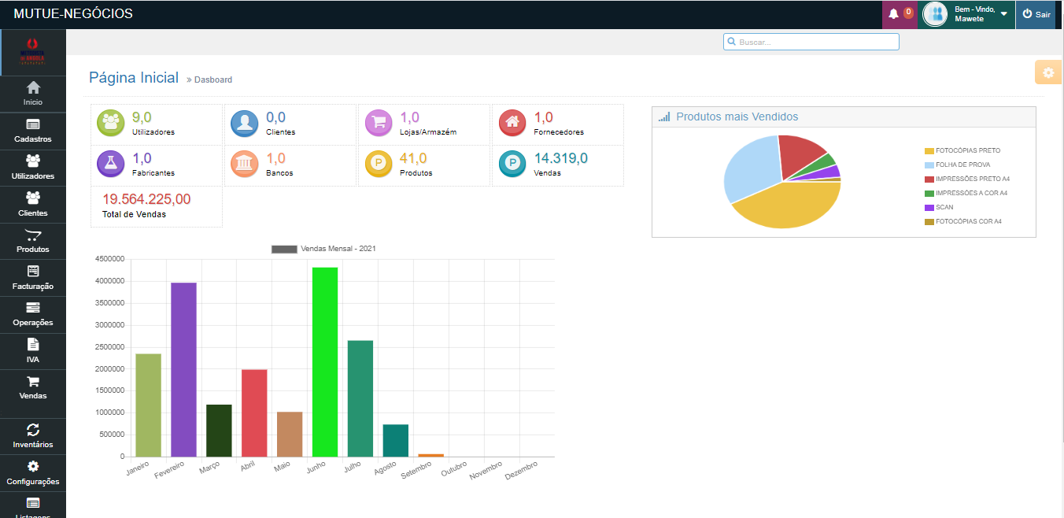
Task: Click the yellow Produtos coin icon
Action: point(379,164)
